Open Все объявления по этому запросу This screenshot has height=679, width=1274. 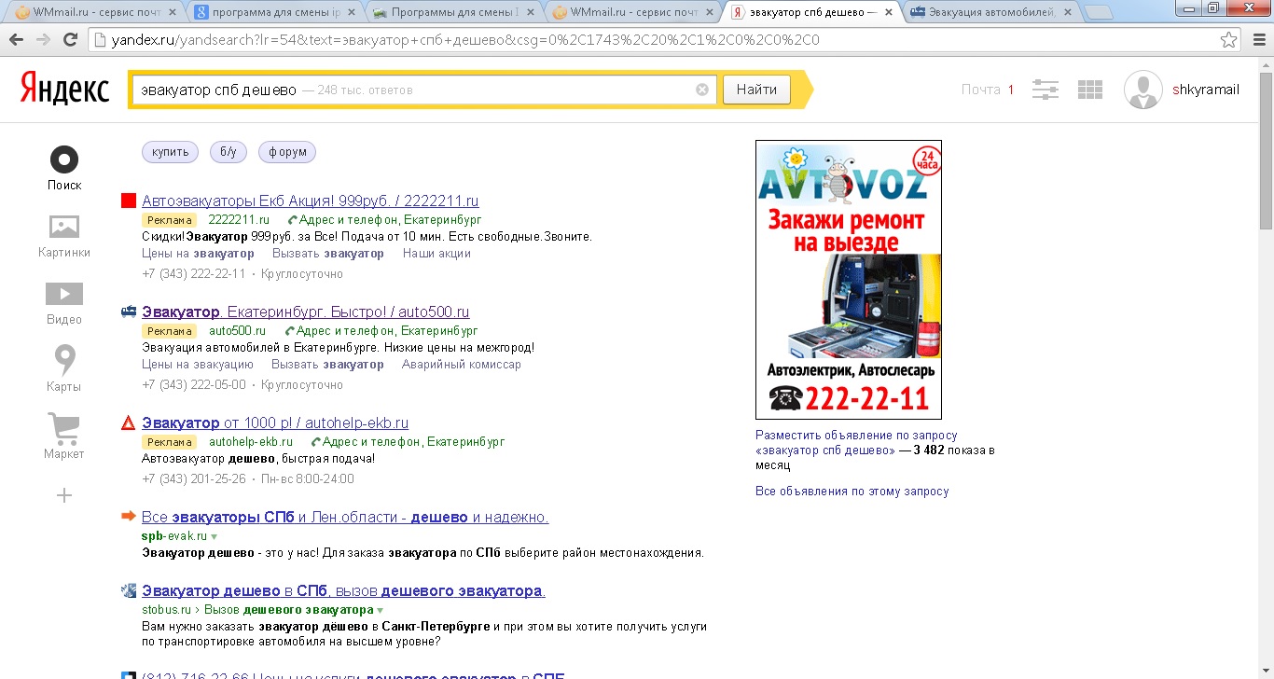pos(852,492)
